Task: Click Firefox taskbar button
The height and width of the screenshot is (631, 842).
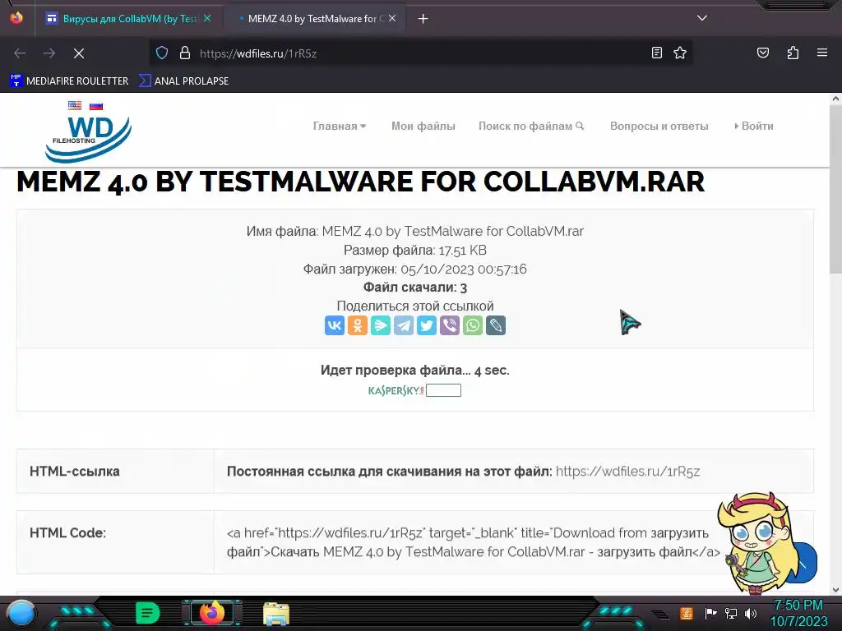Action: pos(212,613)
